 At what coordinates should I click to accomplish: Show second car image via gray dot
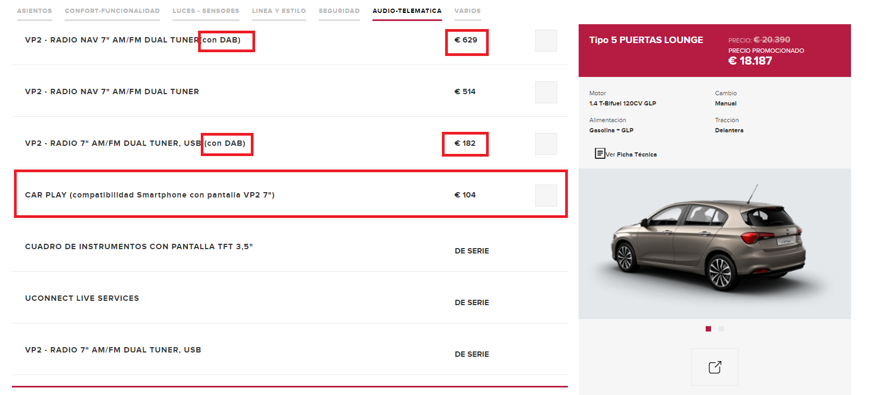pyautogui.click(x=721, y=329)
